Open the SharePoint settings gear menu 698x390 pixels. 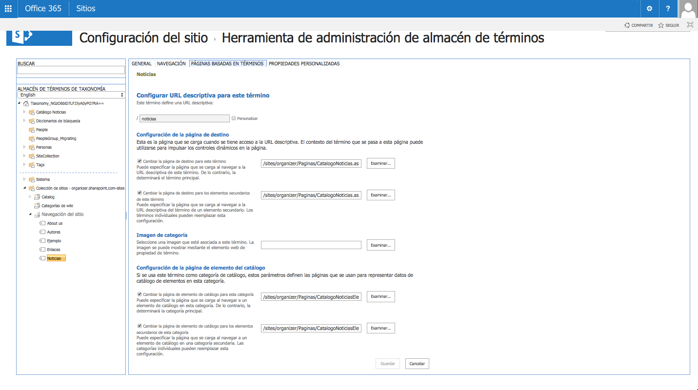pos(649,8)
